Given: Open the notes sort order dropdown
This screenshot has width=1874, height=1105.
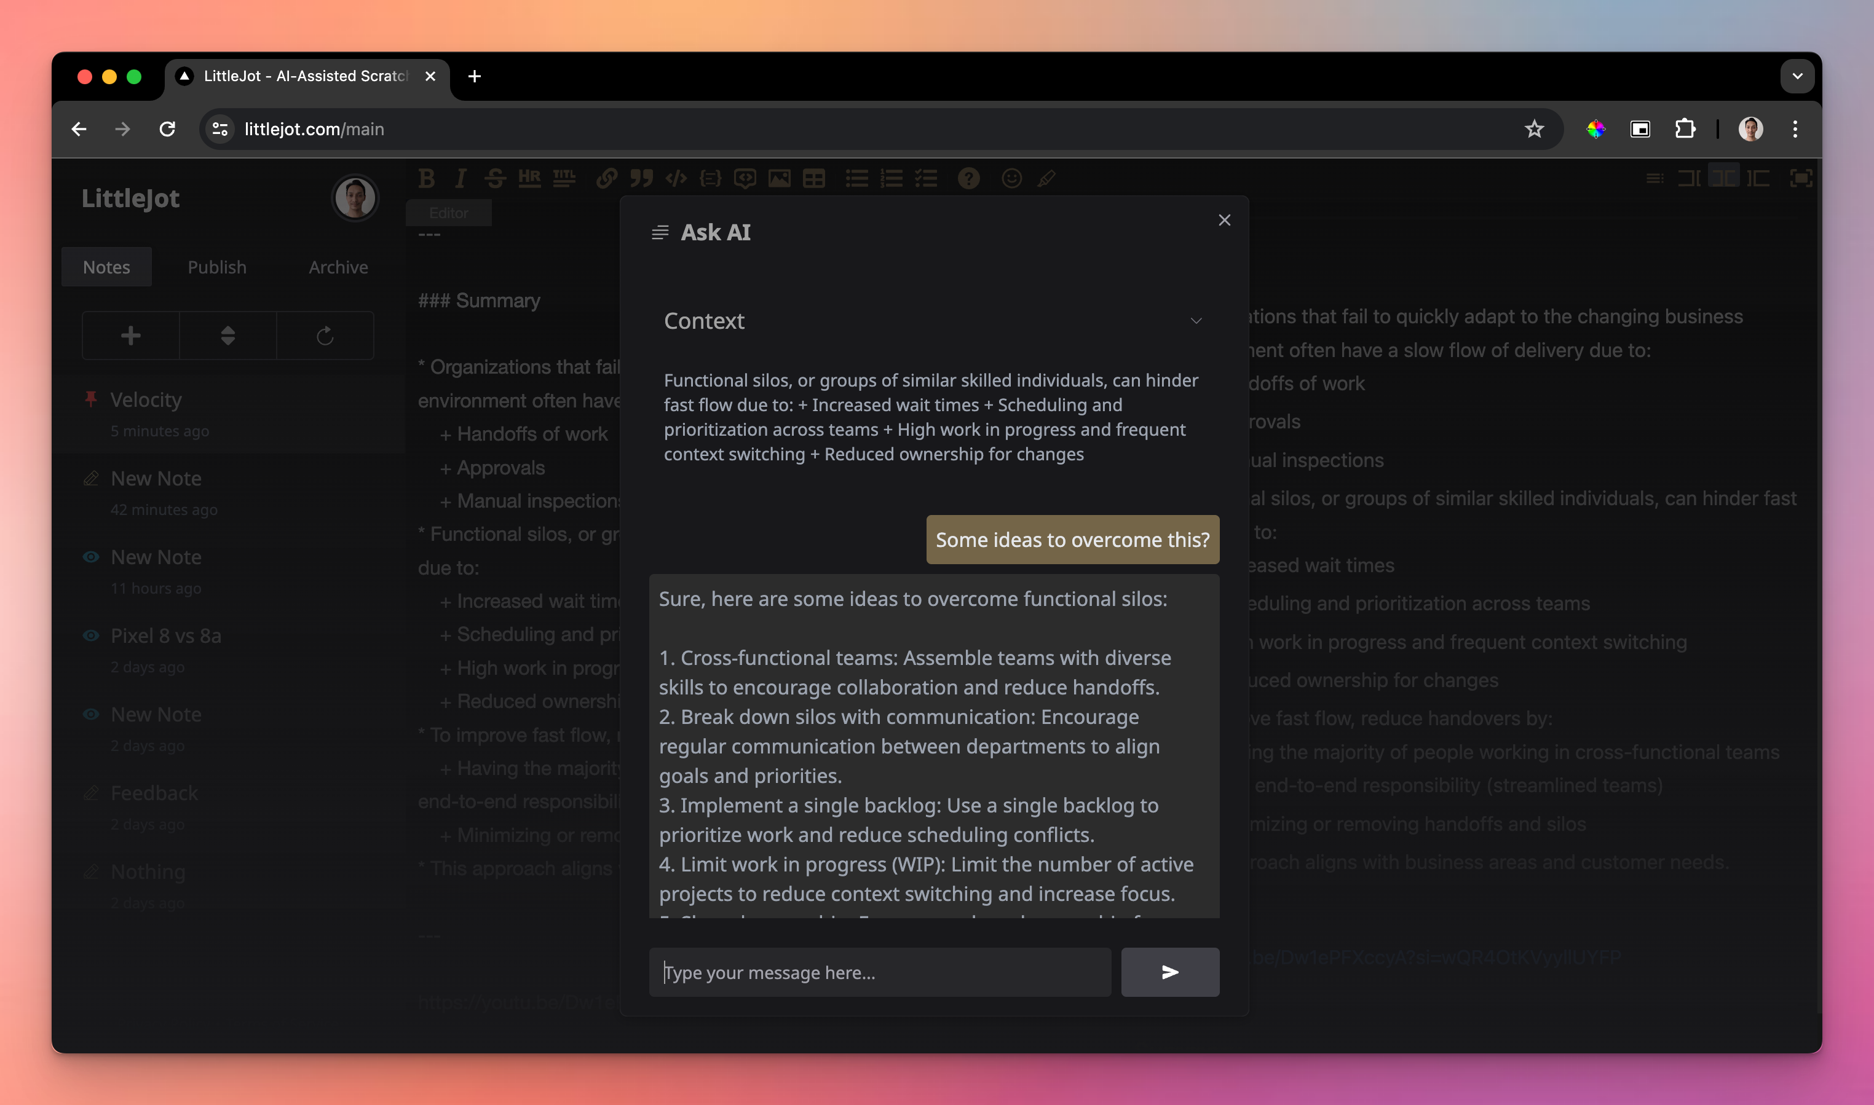Looking at the screenshot, I should pyautogui.click(x=228, y=336).
